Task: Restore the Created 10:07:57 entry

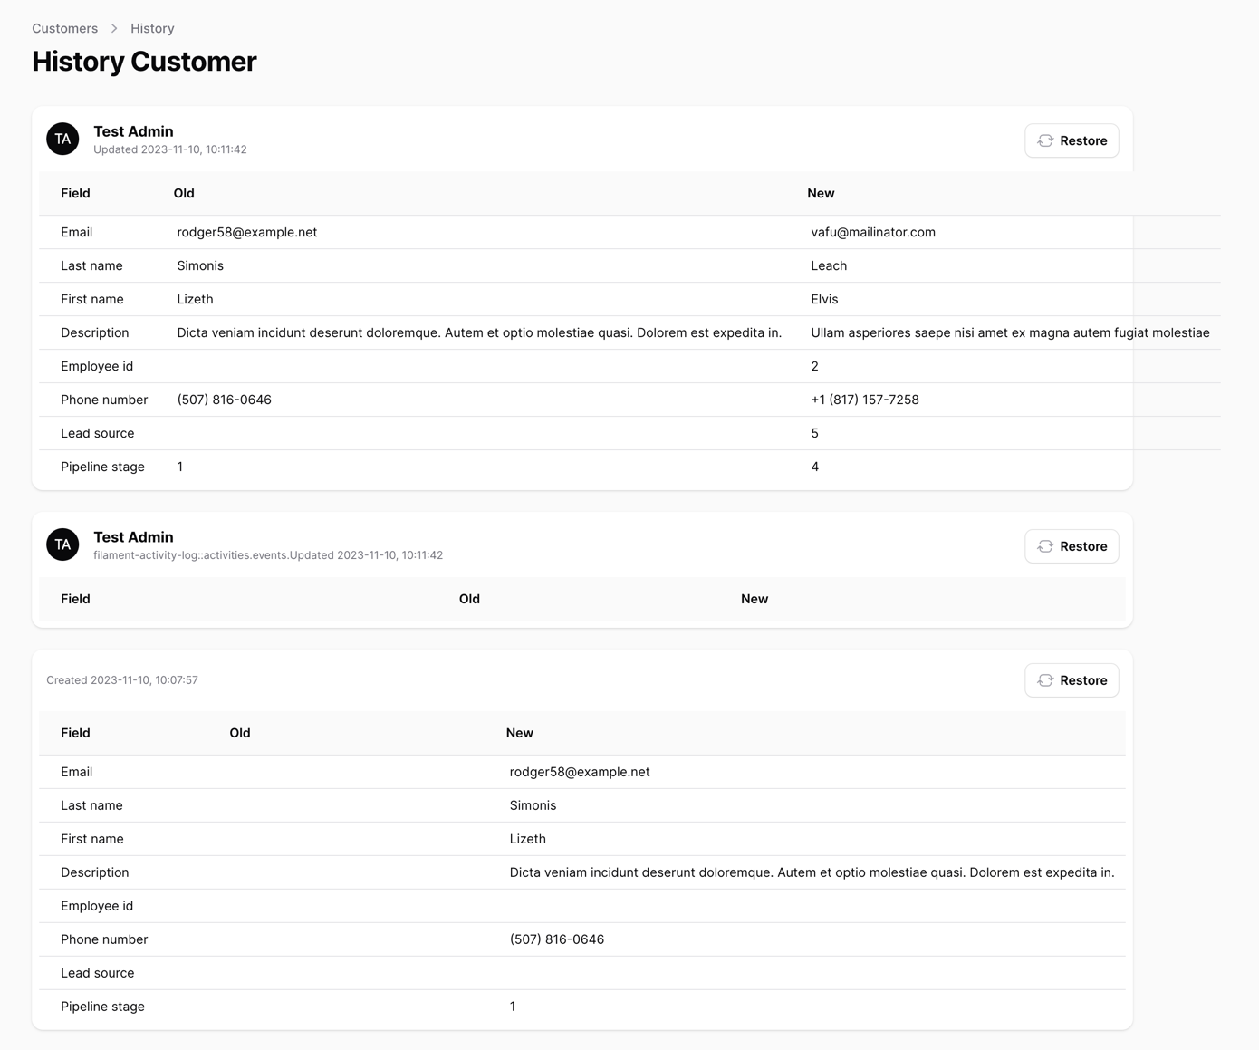Action: [1072, 680]
